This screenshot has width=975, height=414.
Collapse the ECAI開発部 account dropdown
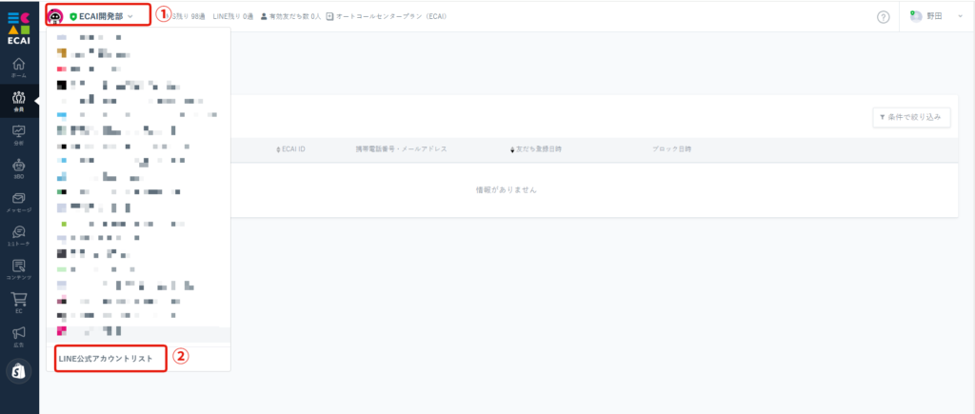[99, 16]
